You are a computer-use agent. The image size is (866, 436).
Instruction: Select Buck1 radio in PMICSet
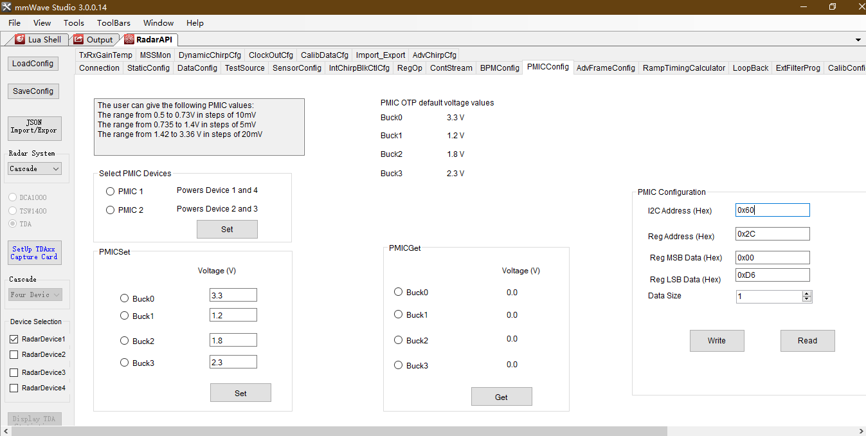coord(125,316)
